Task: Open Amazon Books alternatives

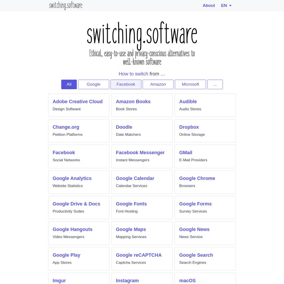Action: pyautogui.click(x=142, y=105)
